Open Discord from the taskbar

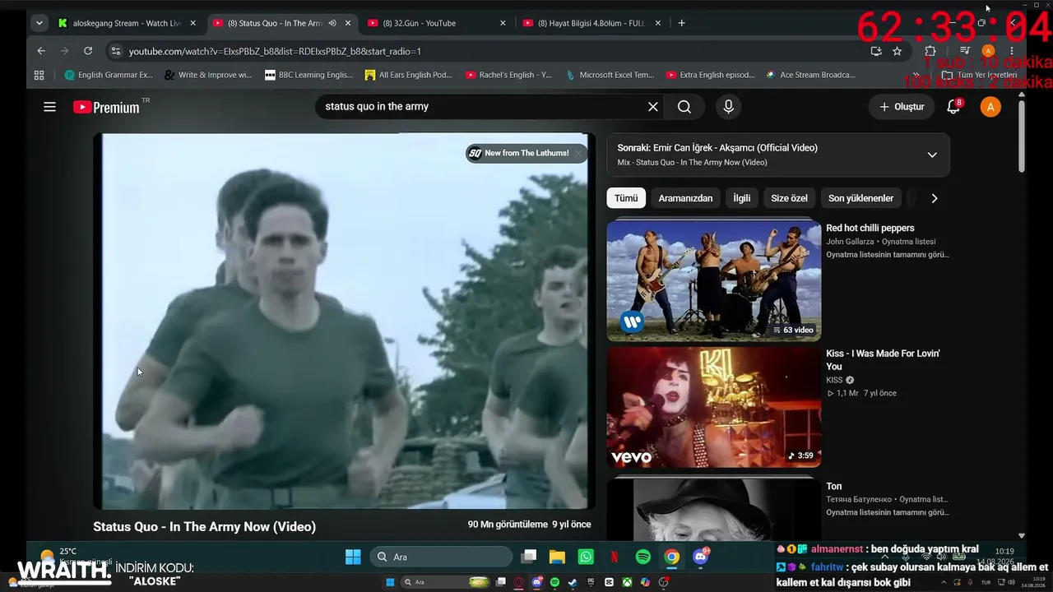701,557
